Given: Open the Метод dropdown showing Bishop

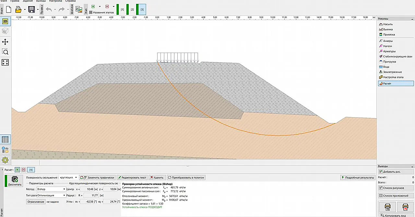Looking at the screenshot, I should coord(51,189).
